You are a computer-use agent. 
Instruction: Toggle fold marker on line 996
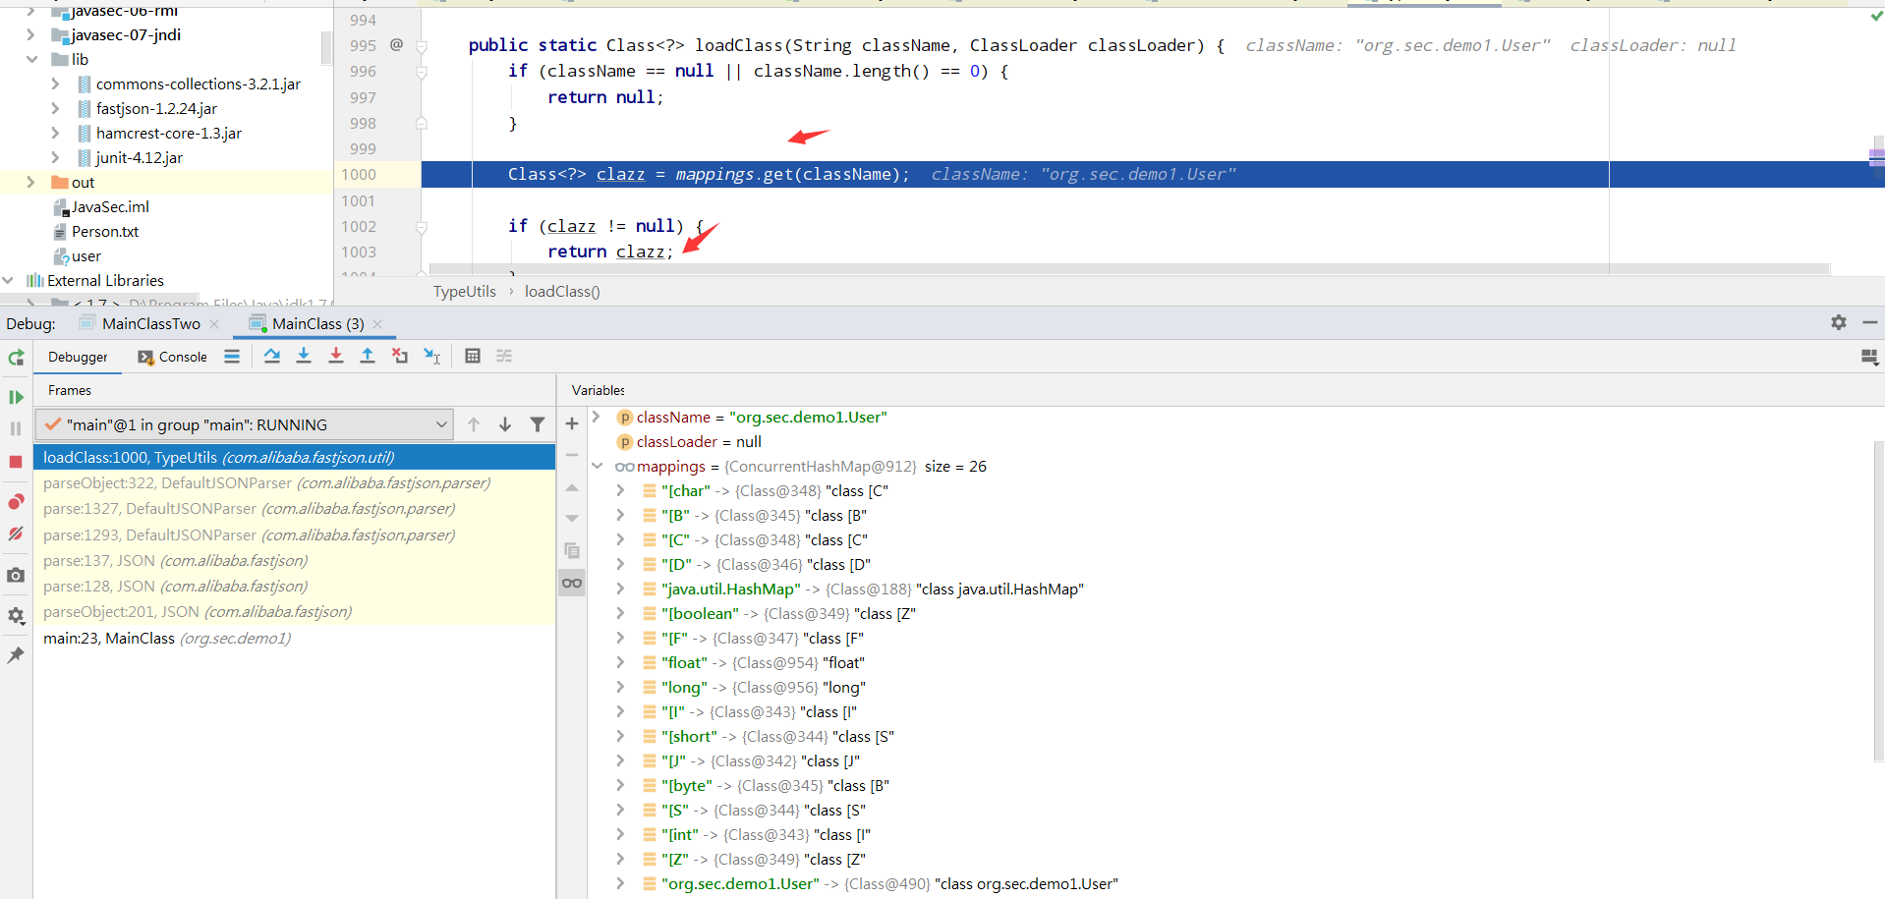pos(422,72)
